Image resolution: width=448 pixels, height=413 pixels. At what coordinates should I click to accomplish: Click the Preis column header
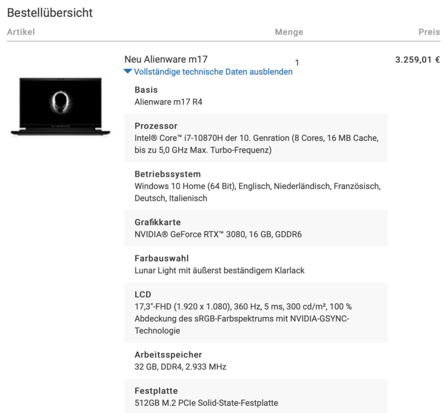tap(430, 32)
